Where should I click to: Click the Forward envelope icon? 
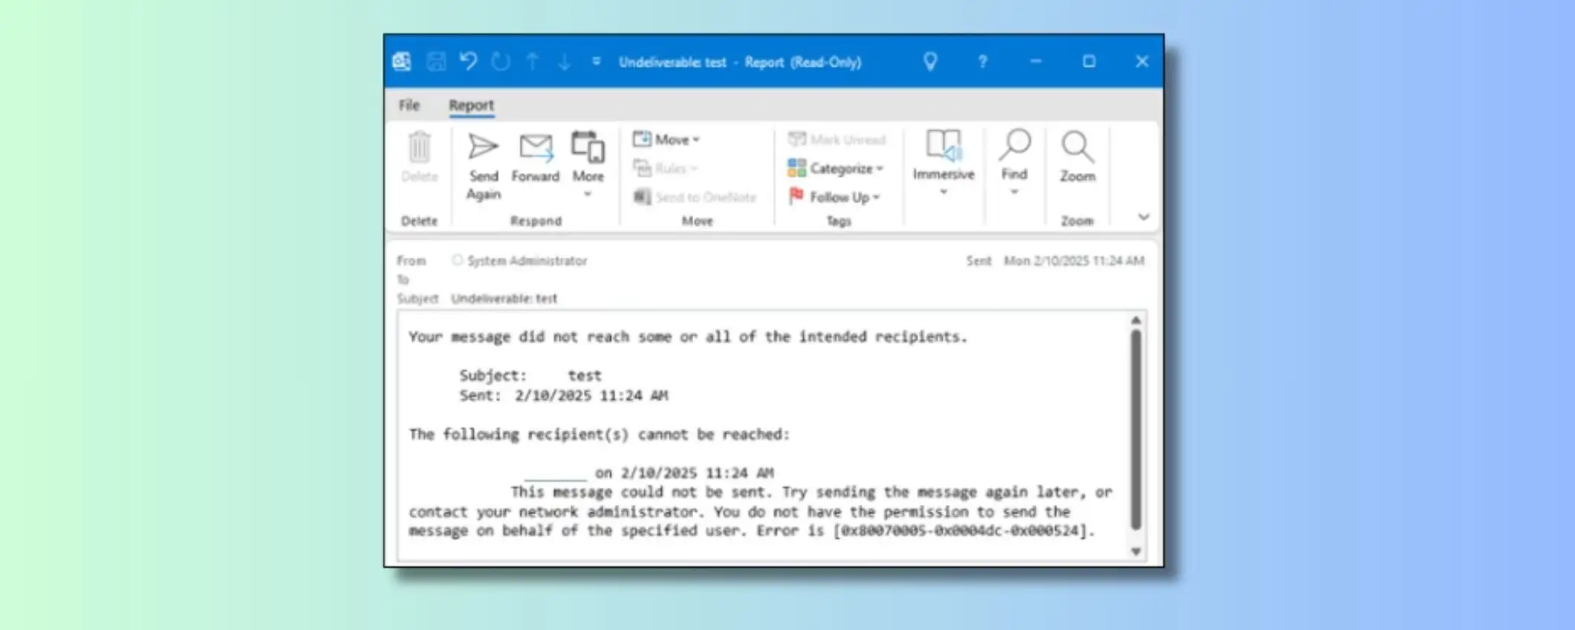click(535, 148)
